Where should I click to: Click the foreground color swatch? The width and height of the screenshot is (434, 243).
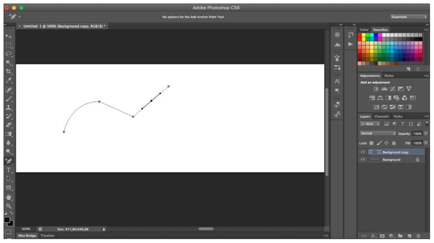pyautogui.click(x=7, y=220)
